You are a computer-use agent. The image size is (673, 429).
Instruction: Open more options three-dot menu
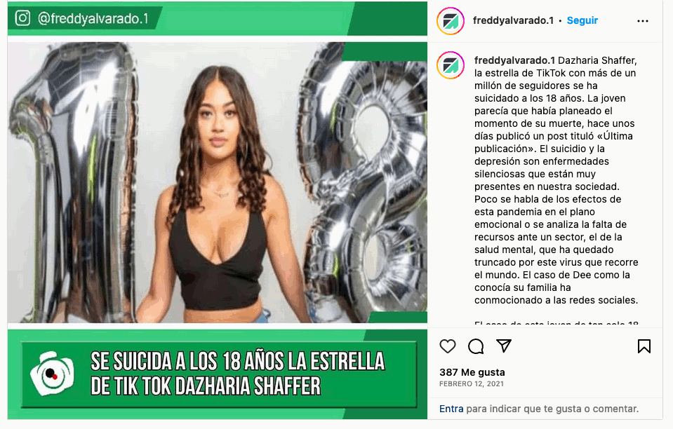(x=643, y=21)
